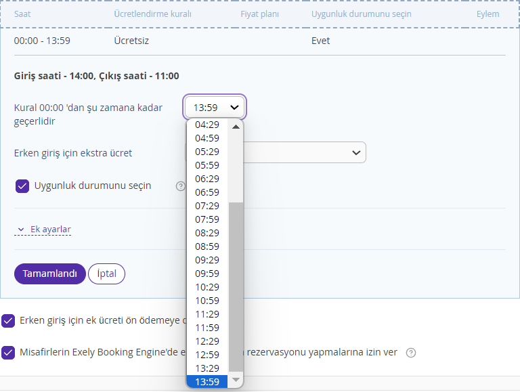This screenshot has width=520, height=392.
Task: Select 06:59 in the time list
Action: pos(207,192)
